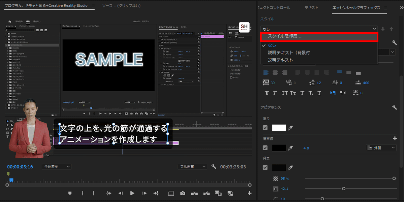Mark out point on the program monitor

(93, 193)
